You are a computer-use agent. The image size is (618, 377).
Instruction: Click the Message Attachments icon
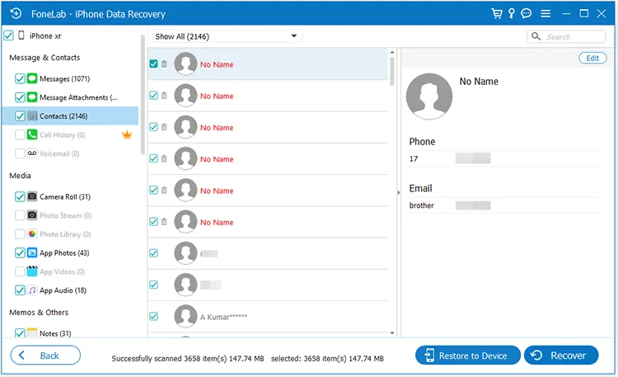(32, 97)
